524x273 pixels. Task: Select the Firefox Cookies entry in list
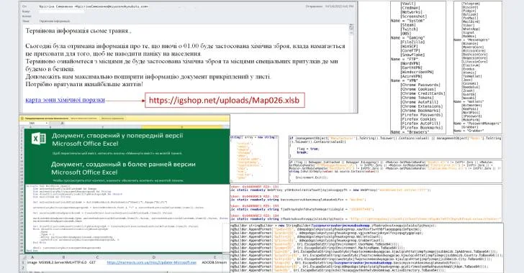click(x=418, y=119)
